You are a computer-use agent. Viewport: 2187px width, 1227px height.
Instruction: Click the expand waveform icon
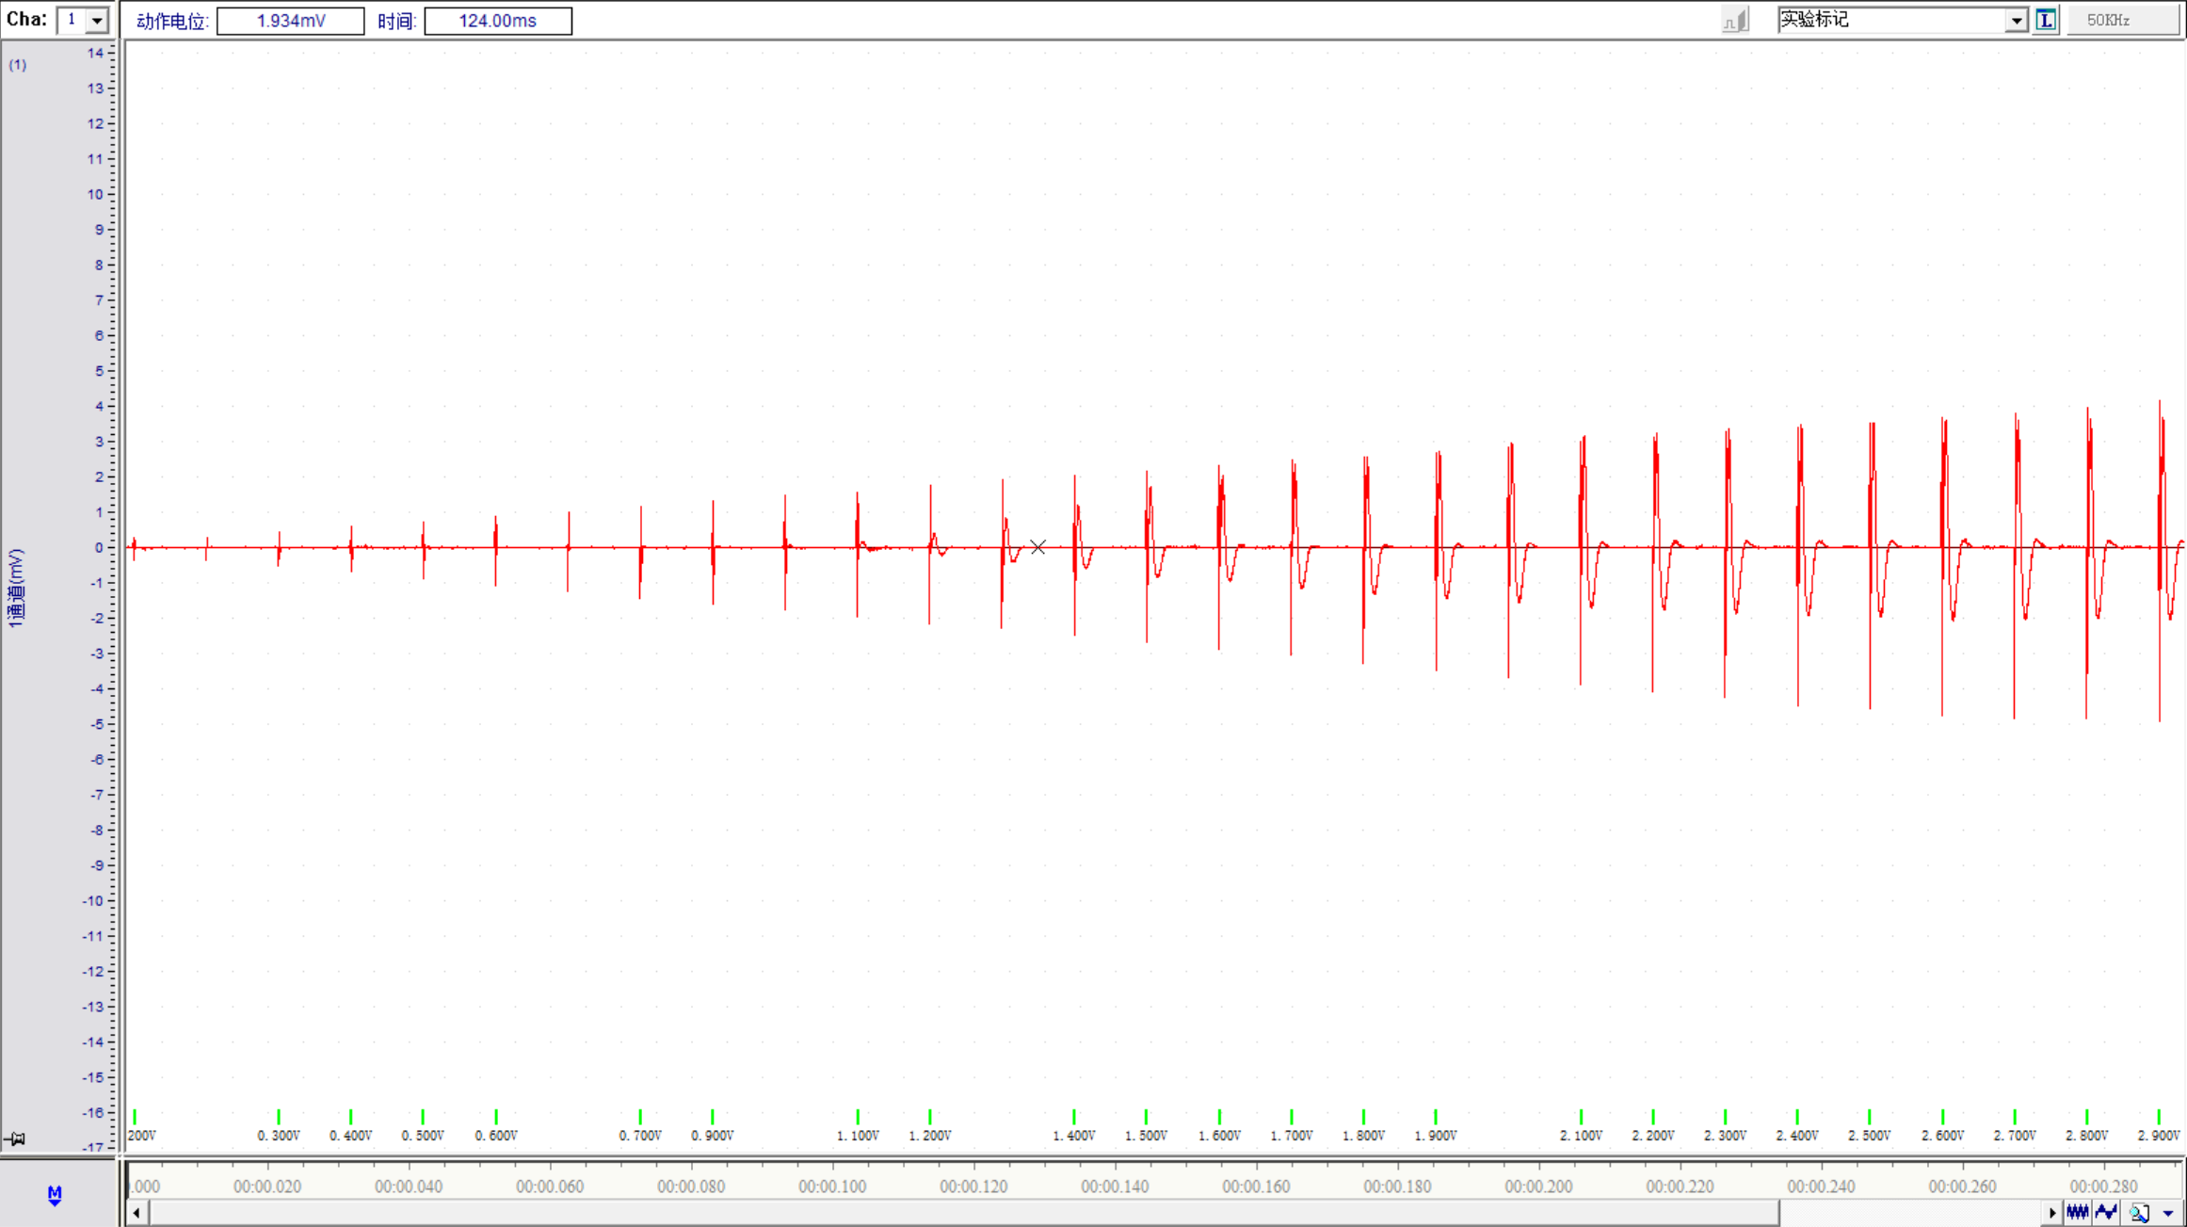(x=2106, y=1213)
